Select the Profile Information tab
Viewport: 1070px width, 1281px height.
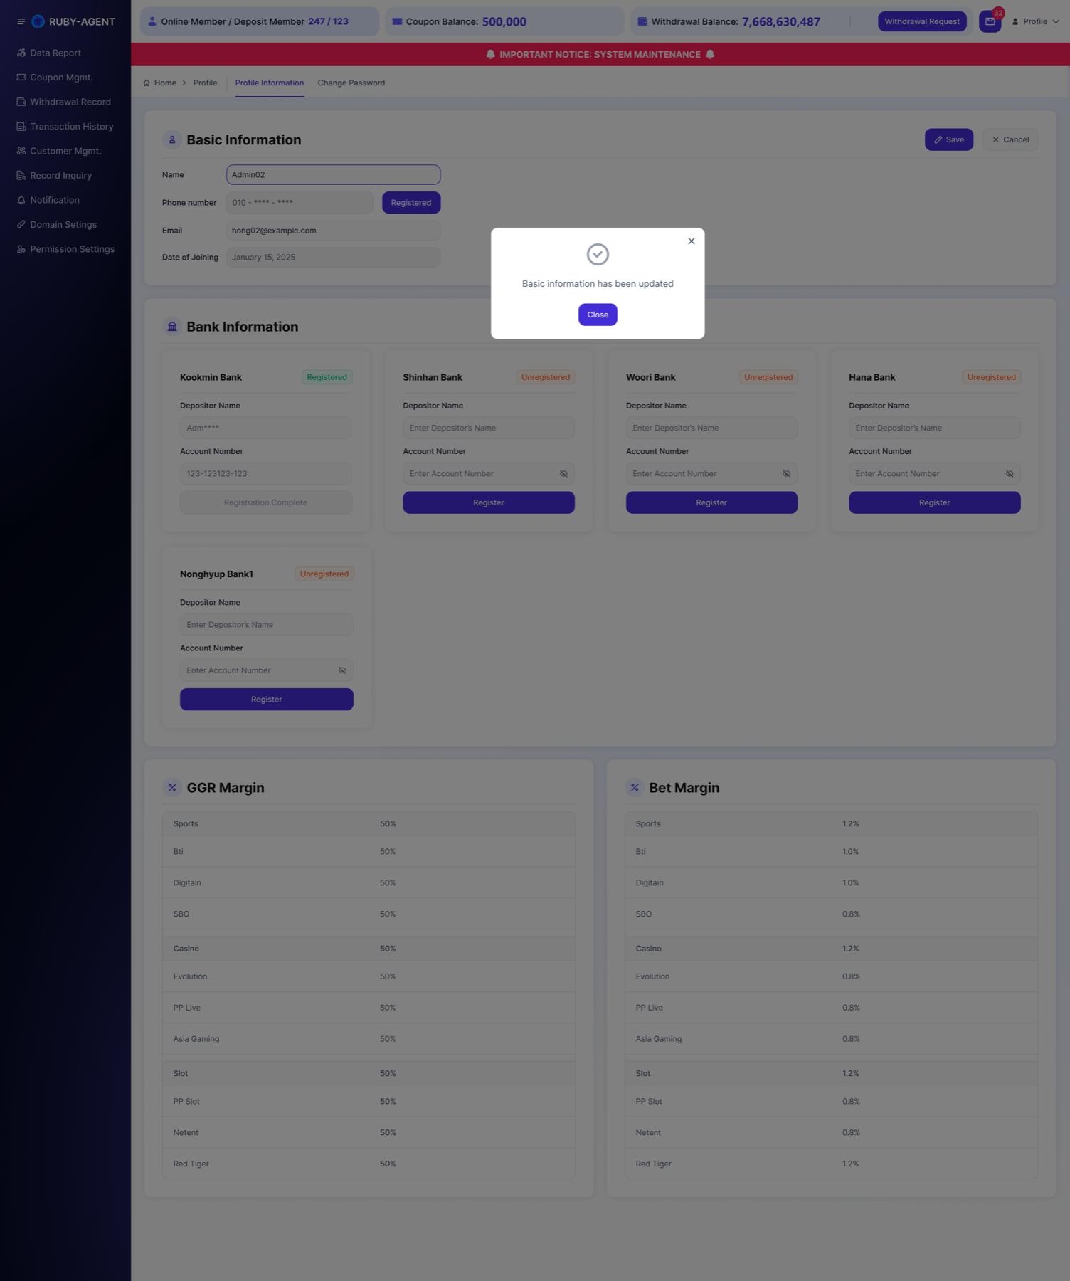coord(270,83)
